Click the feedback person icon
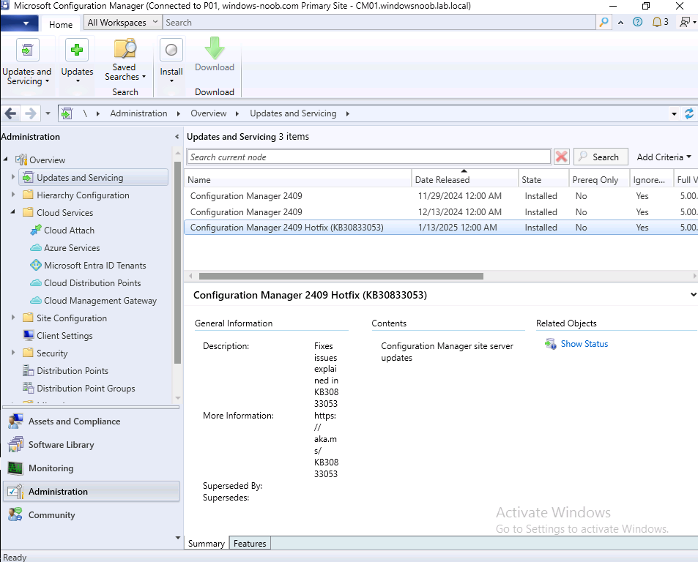 coord(685,22)
